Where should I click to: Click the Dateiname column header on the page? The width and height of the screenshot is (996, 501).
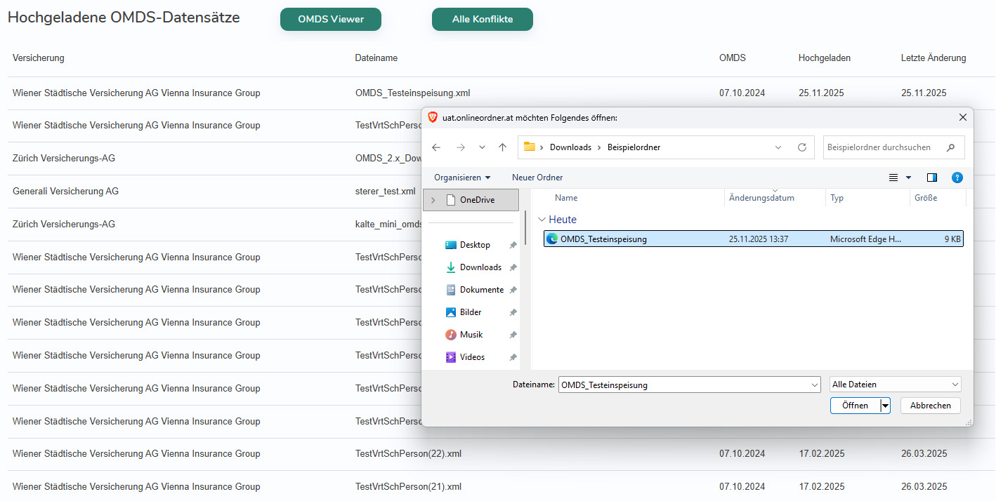click(x=376, y=58)
